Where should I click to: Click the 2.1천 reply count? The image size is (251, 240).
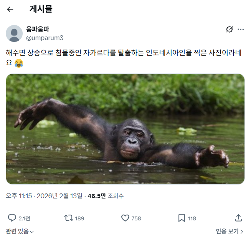(x=25, y=218)
